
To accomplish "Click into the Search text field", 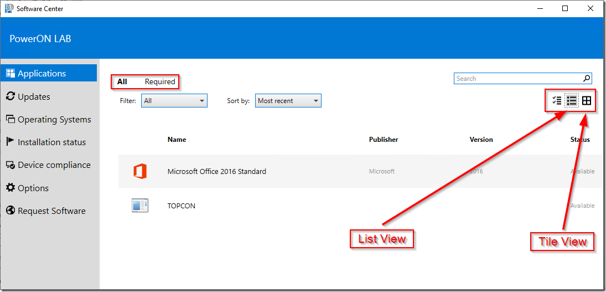I will (517, 79).
